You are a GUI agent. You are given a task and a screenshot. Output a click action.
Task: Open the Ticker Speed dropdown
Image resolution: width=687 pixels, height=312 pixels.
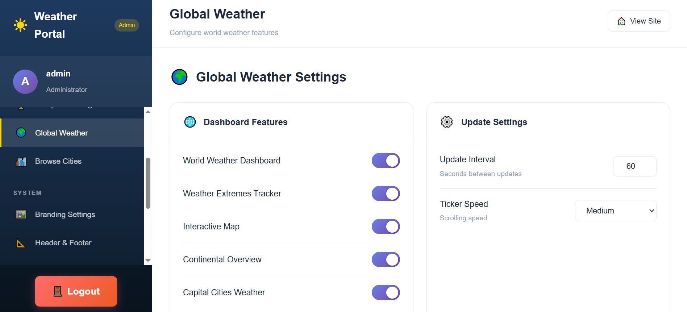615,211
